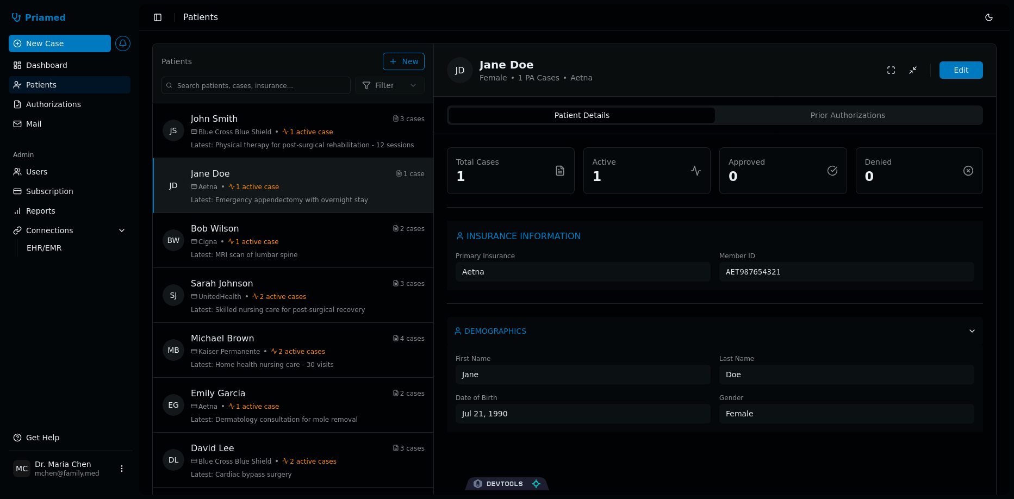Viewport: 1014px width, 499px height.
Task: Click the Get Help icon link
Action: coord(17,438)
